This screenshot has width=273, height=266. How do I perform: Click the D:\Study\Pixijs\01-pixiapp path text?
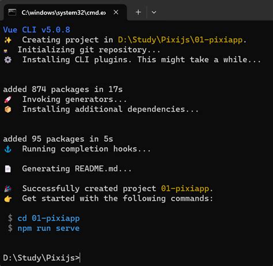[x=180, y=40]
